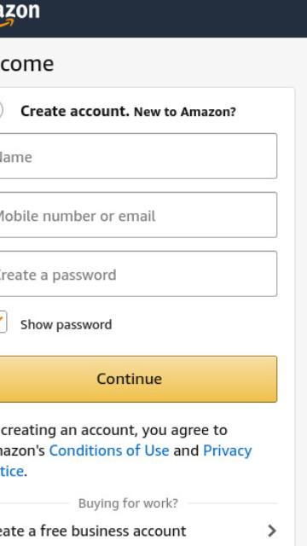Click the "New to Amazon?" text
Image resolution: width=307 pixels, height=546 pixels.
click(x=185, y=112)
